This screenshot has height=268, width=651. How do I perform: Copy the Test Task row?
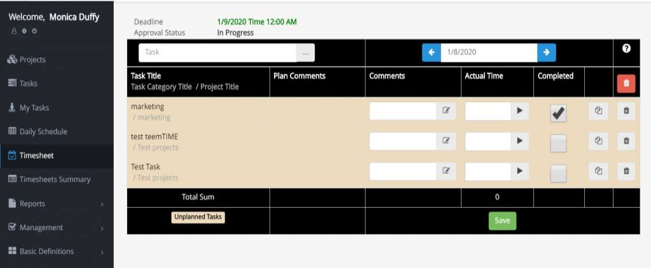[598, 171]
